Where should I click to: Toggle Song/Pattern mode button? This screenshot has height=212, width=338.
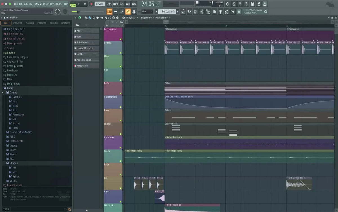[73, 4]
